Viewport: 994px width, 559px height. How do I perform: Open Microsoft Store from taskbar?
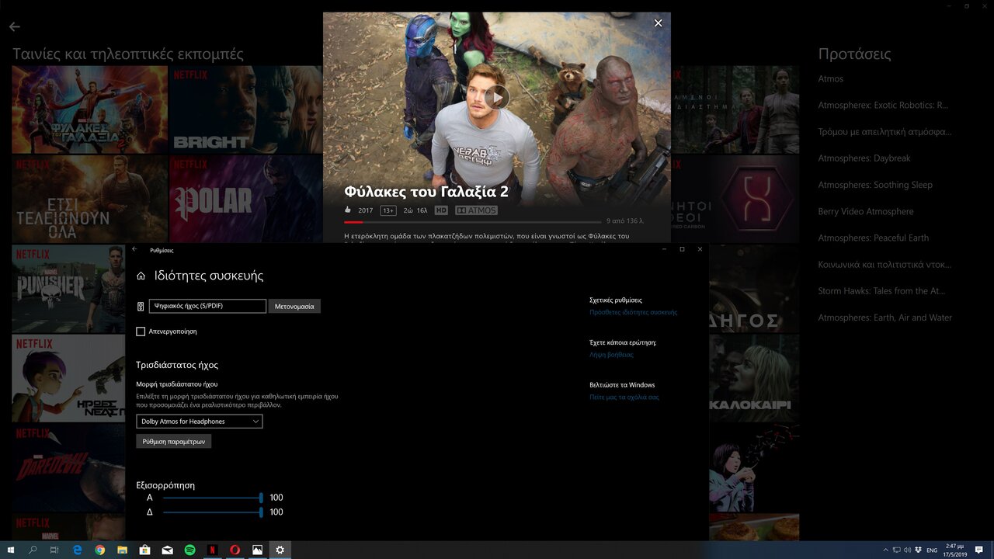[x=145, y=550]
